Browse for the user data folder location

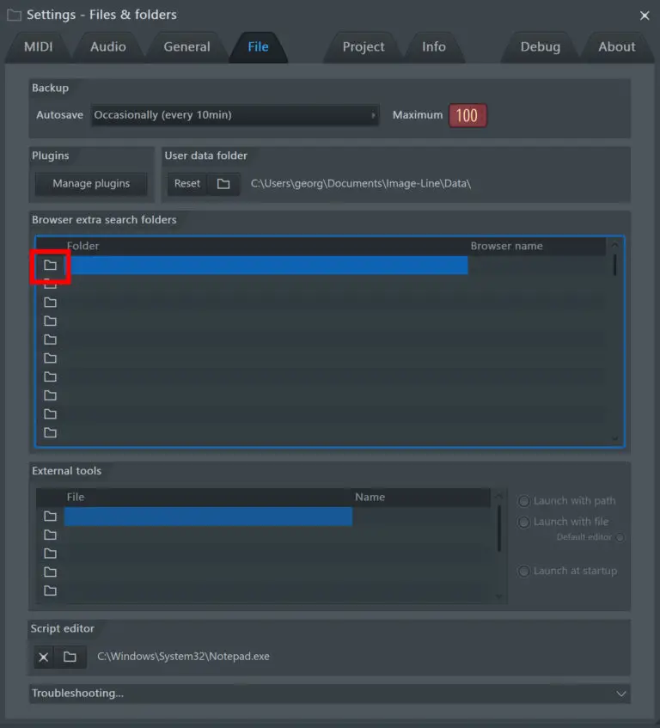point(223,184)
